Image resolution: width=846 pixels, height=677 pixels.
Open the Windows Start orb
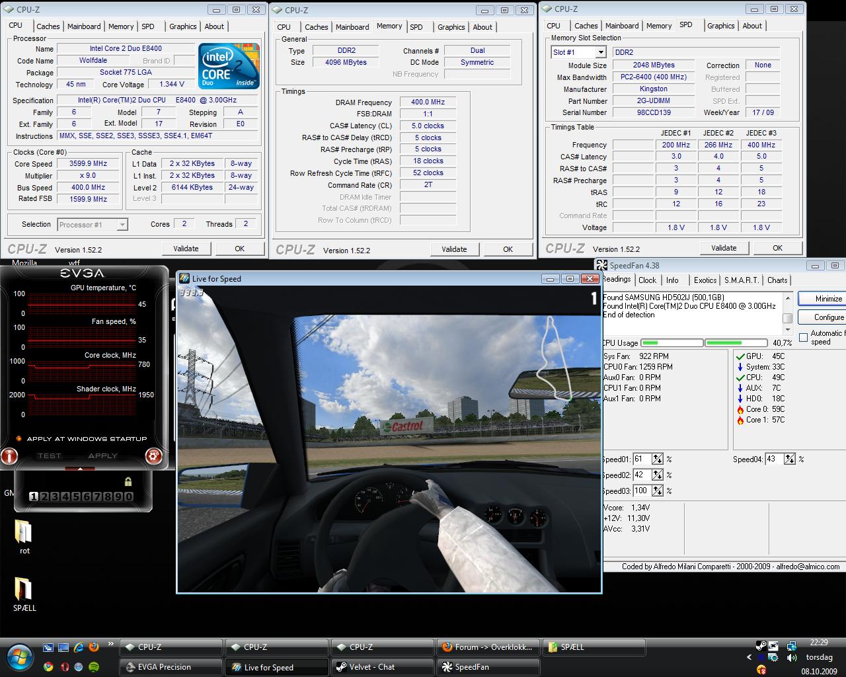pyautogui.click(x=19, y=657)
